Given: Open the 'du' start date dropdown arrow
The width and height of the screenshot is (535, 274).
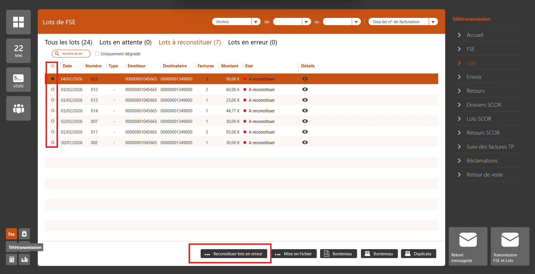Looking at the screenshot, I should point(306,22).
